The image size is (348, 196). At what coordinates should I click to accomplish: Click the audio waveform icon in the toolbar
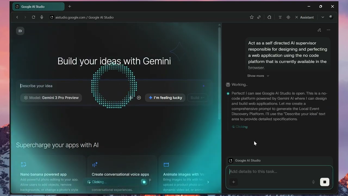[x=288, y=17]
